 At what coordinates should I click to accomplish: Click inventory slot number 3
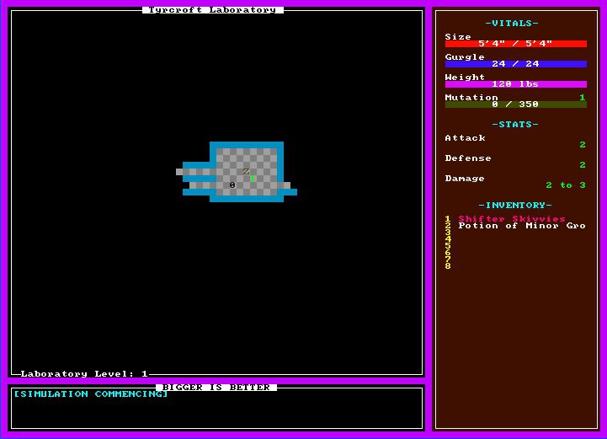click(x=448, y=232)
